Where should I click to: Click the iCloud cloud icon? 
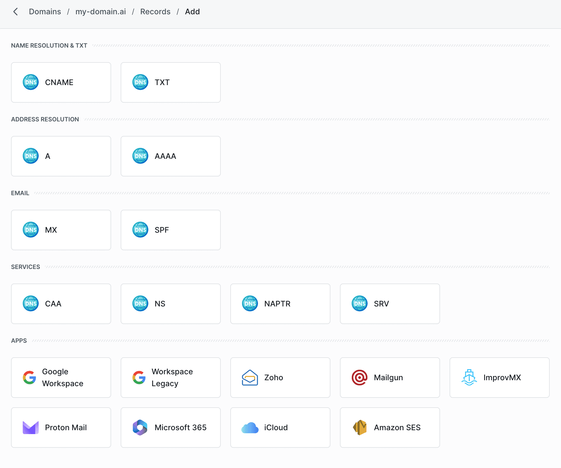coord(250,428)
